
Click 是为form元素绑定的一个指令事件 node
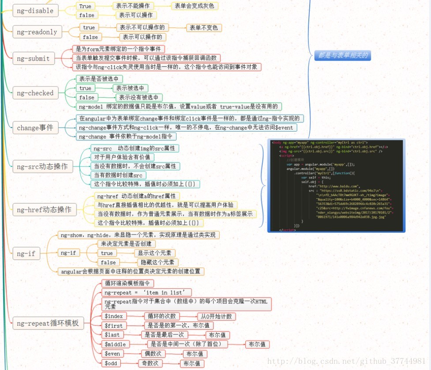(x=119, y=49)
